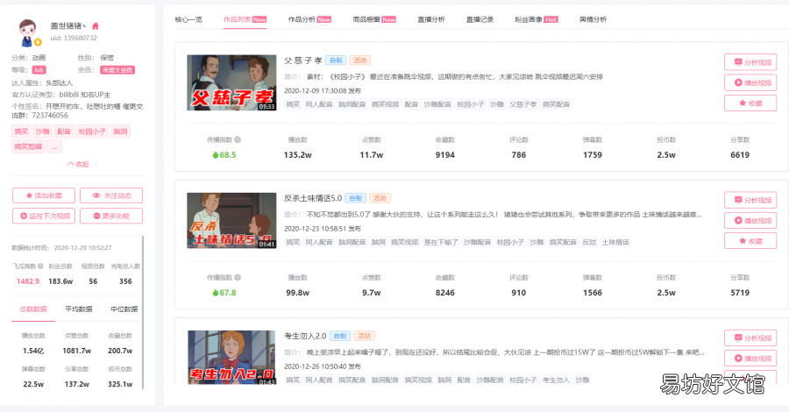Open the 粉丝画像 tab

[537, 19]
